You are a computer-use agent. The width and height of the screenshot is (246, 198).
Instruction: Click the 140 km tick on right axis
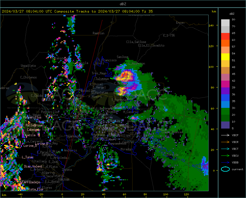point(211,25)
